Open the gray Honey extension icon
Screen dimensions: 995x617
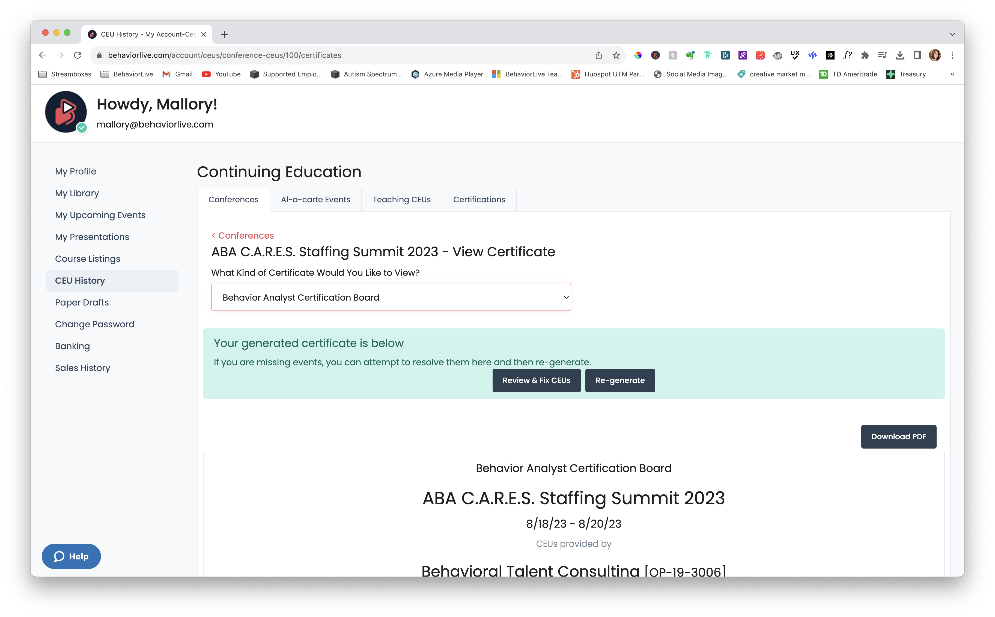tap(673, 55)
